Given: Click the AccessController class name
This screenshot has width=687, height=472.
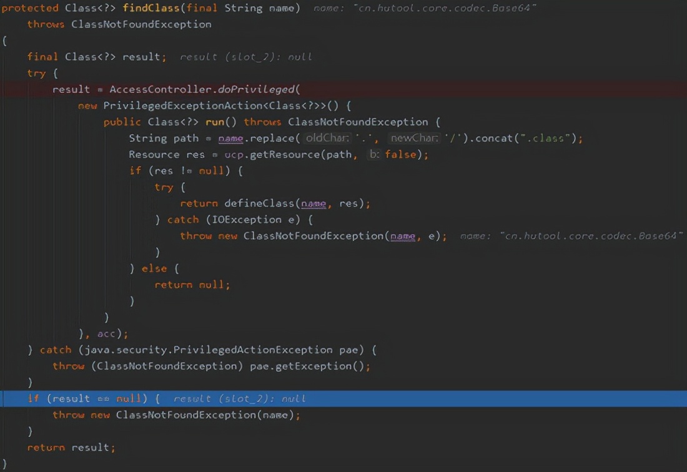Looking at the screenshot, I should pos(161,89).
